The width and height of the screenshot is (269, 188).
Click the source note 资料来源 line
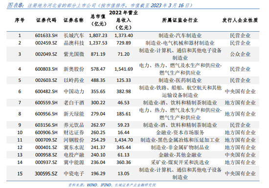coord(112,185)
